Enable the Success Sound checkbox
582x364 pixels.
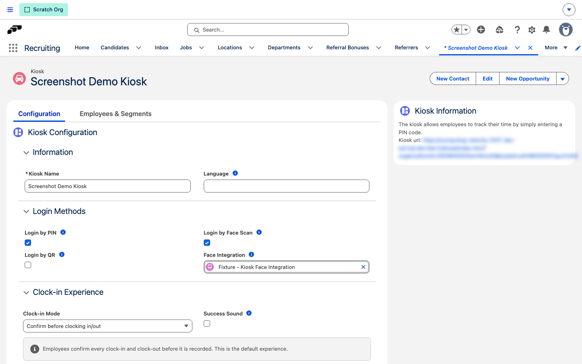pyautogui.click(x=207, y=324)
